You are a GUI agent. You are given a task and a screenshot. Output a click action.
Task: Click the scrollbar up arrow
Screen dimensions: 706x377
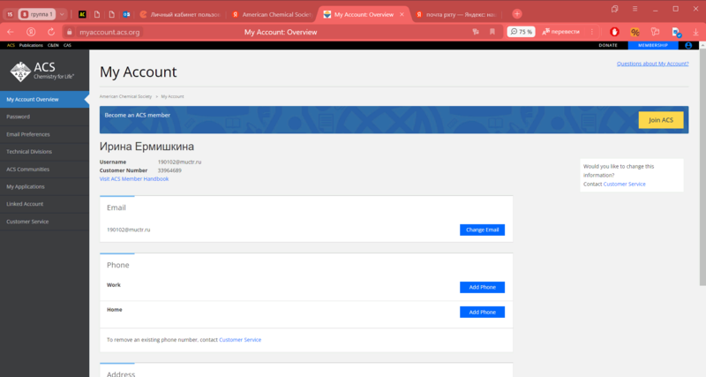point(702,45)
